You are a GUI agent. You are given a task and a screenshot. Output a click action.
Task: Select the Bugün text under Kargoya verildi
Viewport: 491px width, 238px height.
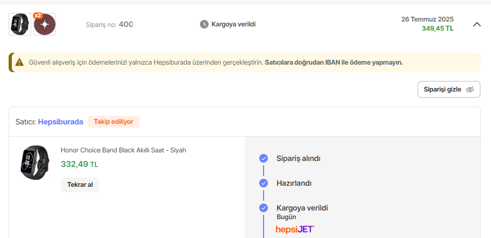click(x=286, y=217)
